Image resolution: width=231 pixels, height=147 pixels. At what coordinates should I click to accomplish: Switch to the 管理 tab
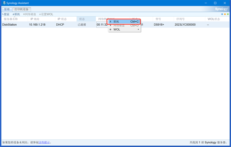[x=7, y=9]
